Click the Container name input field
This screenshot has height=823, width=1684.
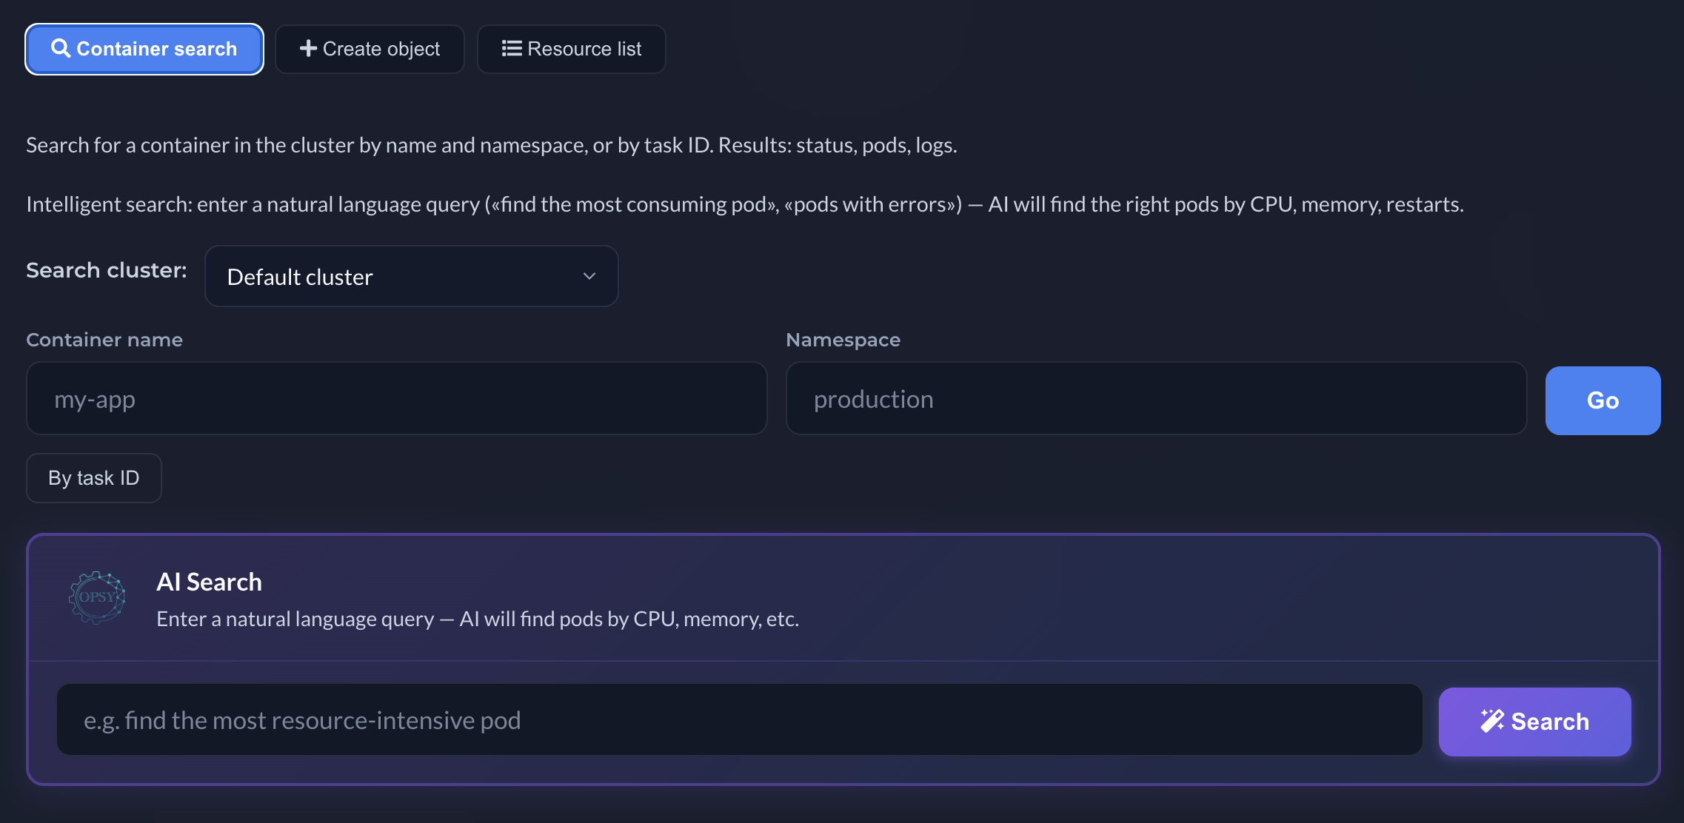(x=396, y=398)
